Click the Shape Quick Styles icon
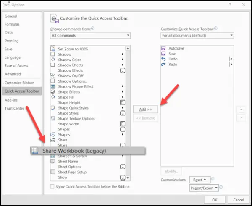The height and width of the screenshot is (206, 252). pyautogui.click(x=53, y=108)
